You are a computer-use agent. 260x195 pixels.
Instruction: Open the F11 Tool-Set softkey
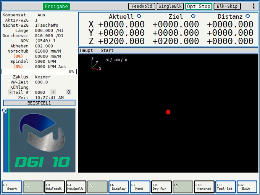[226, 187]
